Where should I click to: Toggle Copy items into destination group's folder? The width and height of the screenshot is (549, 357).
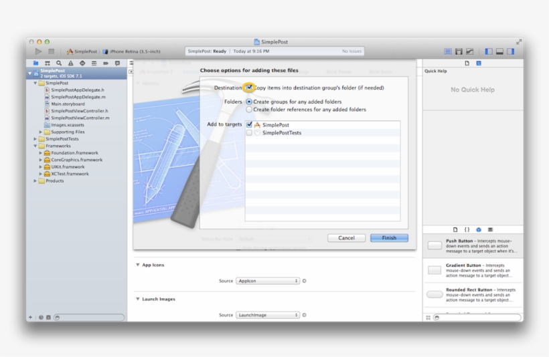click(x=249, y=88)
